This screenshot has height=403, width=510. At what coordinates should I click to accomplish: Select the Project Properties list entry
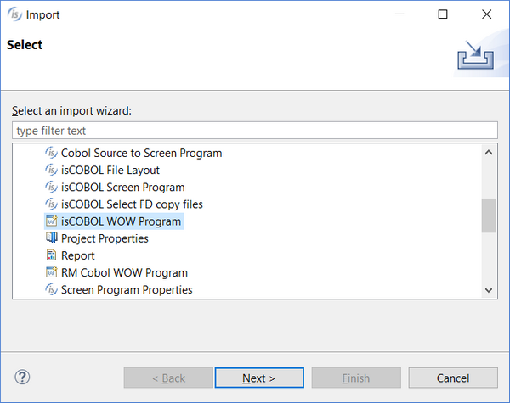(x=105, y=238)
